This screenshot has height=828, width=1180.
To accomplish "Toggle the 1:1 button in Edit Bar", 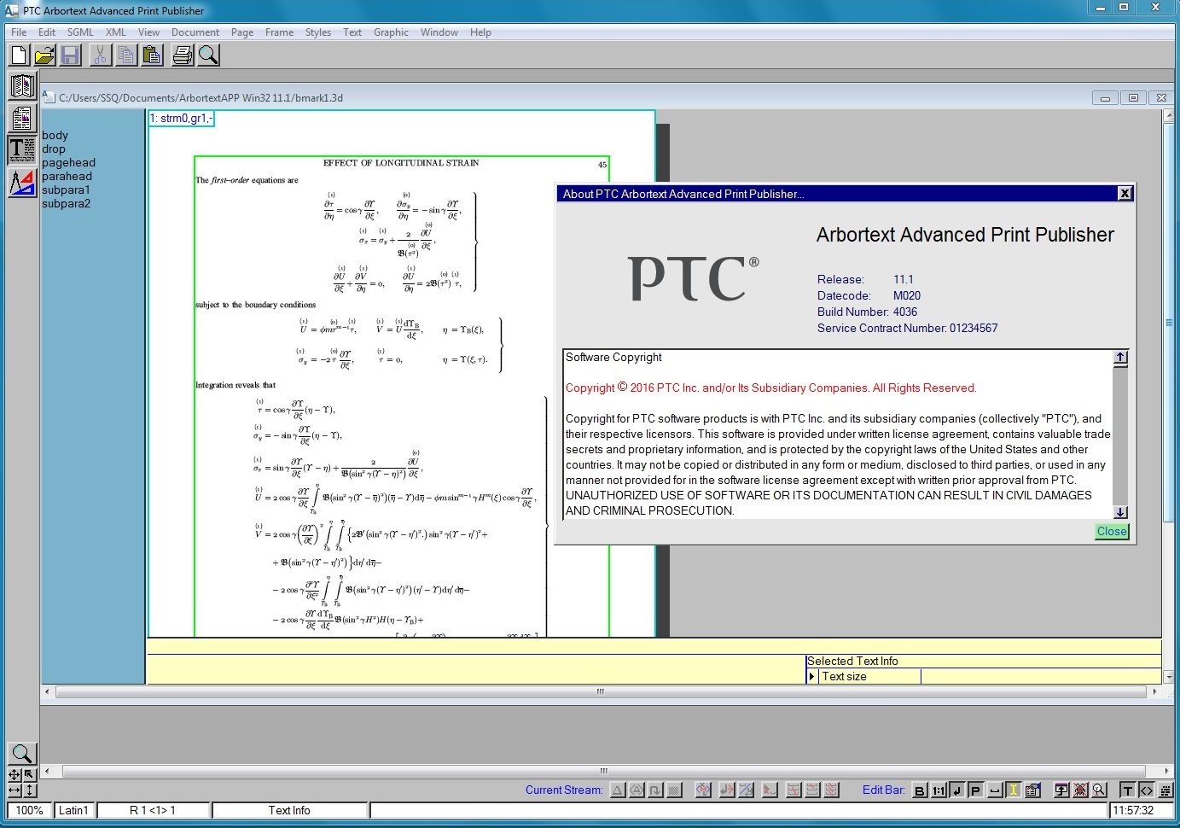I will click(938, 790).
